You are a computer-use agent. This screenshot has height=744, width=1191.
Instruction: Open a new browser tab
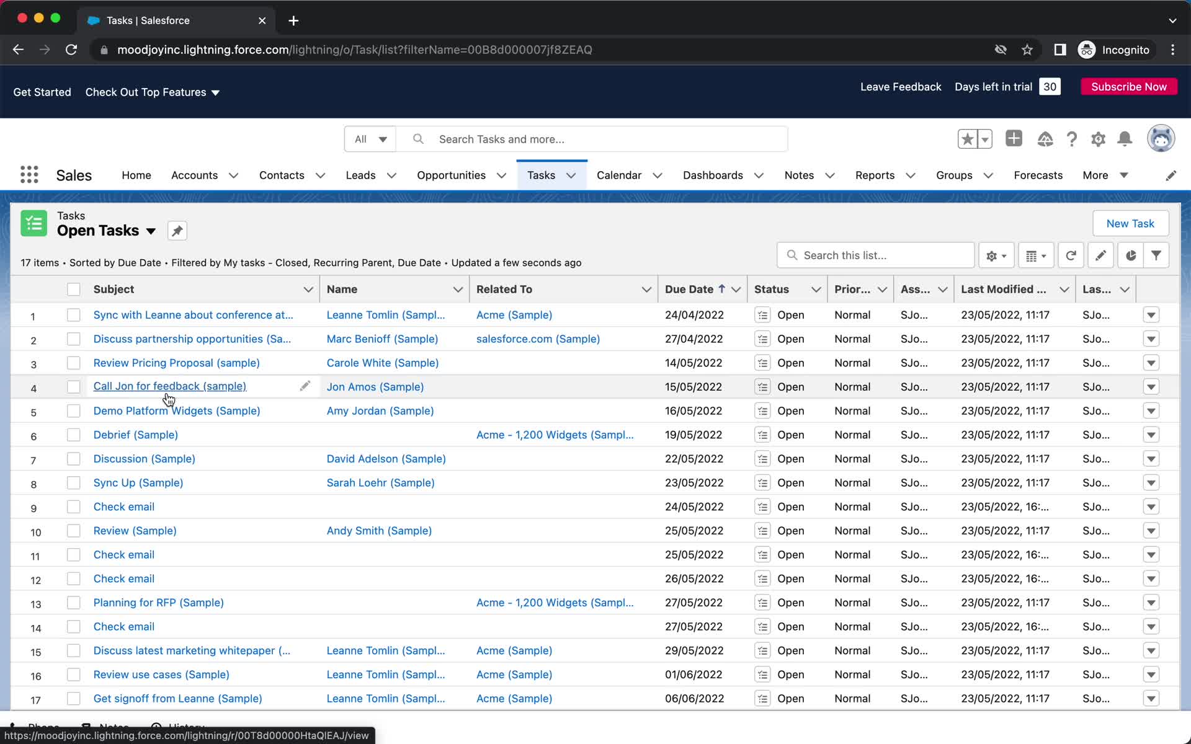point(293,20)
